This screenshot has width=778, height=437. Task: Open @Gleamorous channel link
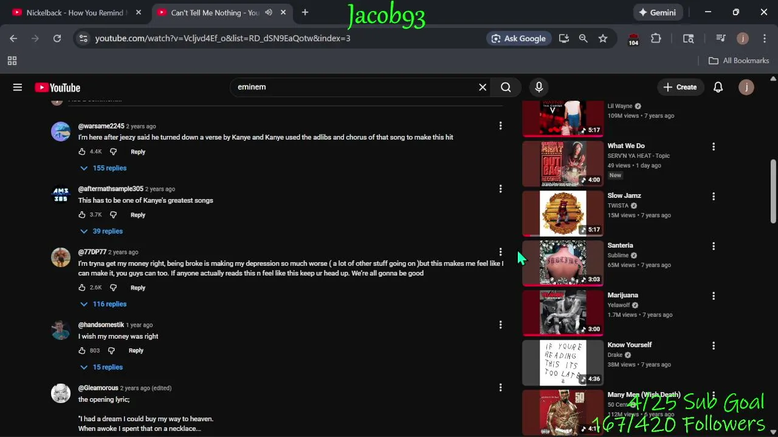pos(98,388)
